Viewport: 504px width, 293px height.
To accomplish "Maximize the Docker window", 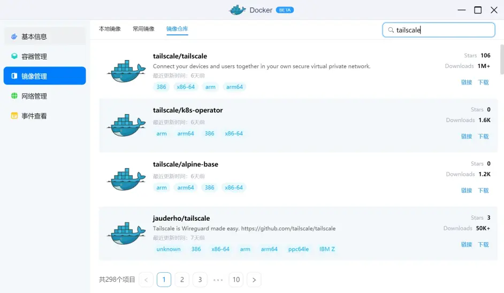I will (478, 10).
